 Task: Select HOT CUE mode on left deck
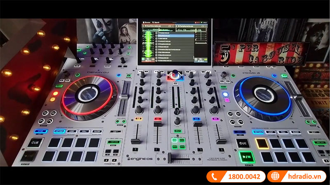click(x=59, y=131)
